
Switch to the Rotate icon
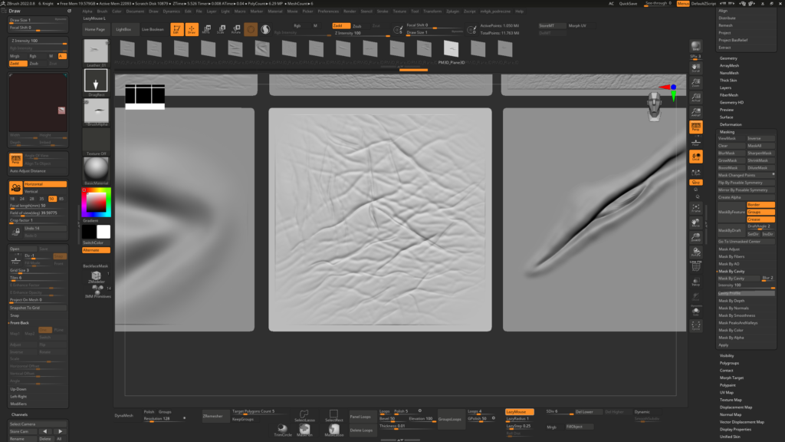tap(236, 29)
